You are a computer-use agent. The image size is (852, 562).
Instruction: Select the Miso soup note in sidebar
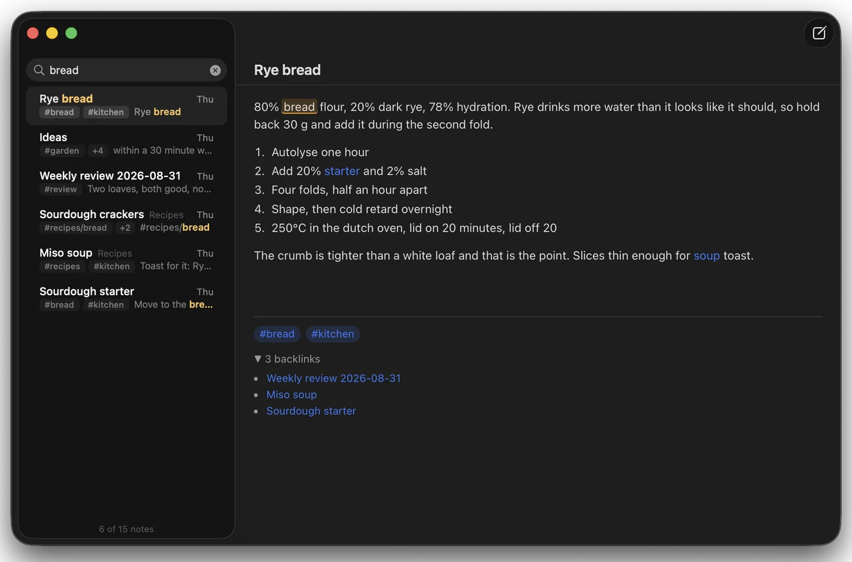point(126,259)
